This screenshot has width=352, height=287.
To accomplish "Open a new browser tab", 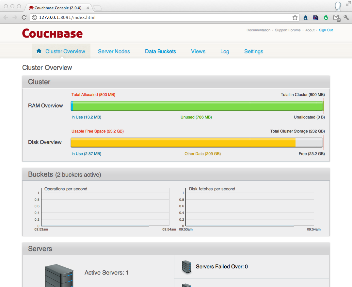I will point(98,8).
